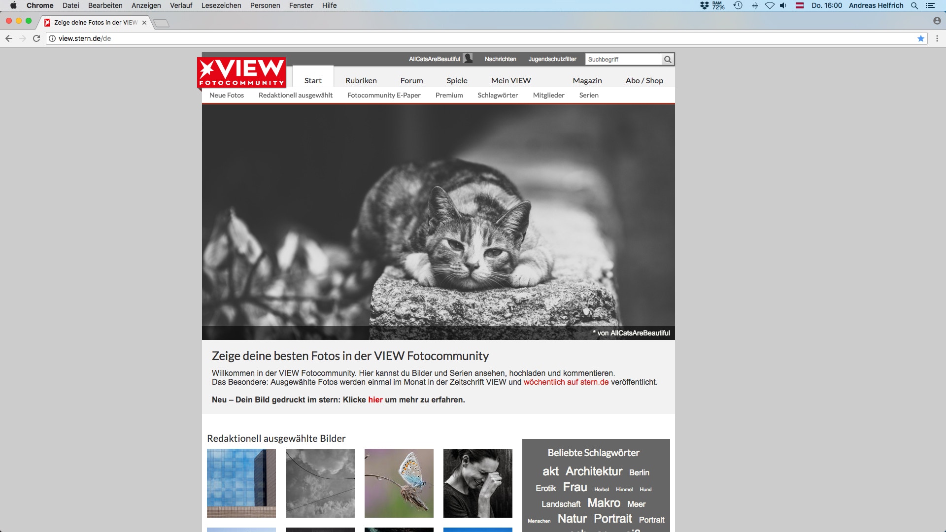
Task: Click the red 'hier' link
Action: (375, 399)
